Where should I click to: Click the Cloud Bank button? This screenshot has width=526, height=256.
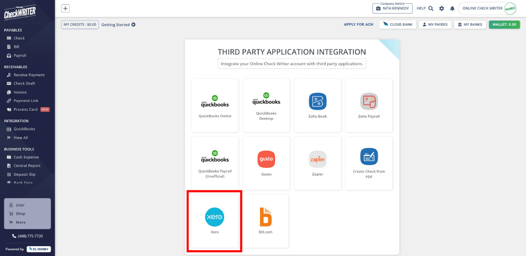pyautogui.click(x=398, y=25)
